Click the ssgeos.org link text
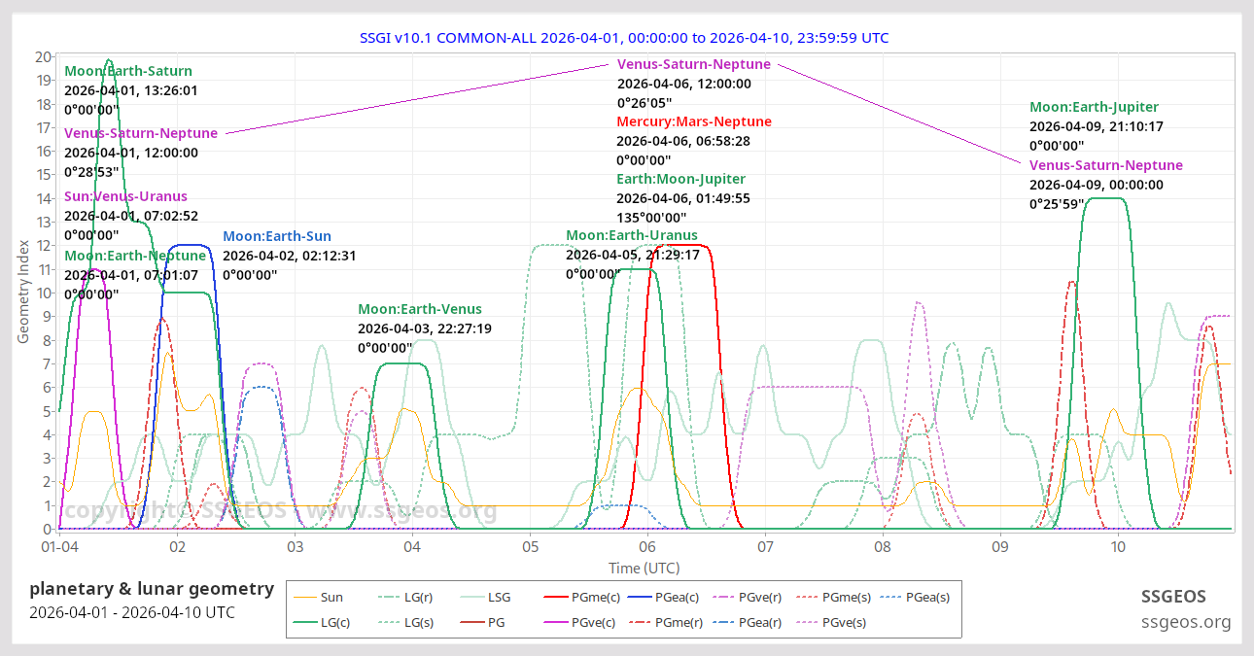 (x=1184, y=622)
